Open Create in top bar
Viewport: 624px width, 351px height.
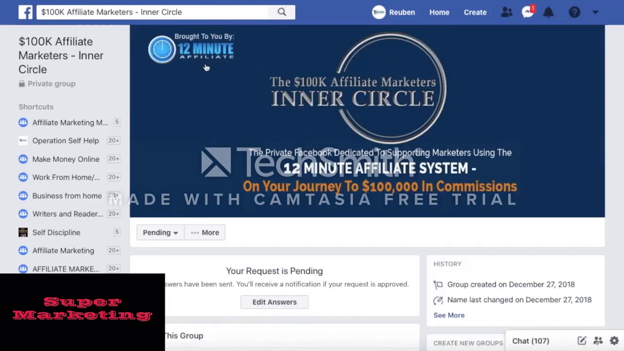[x=475, y=12]
